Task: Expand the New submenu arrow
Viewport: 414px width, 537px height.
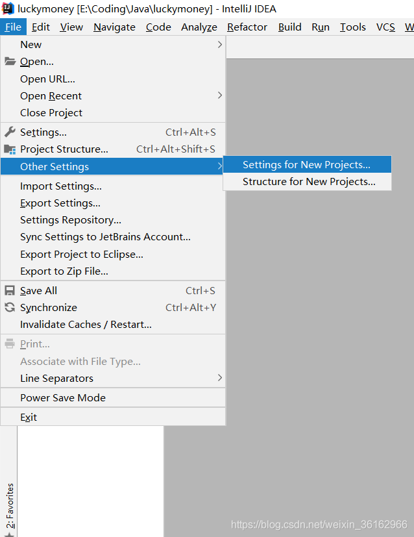Action: (220, 45)
